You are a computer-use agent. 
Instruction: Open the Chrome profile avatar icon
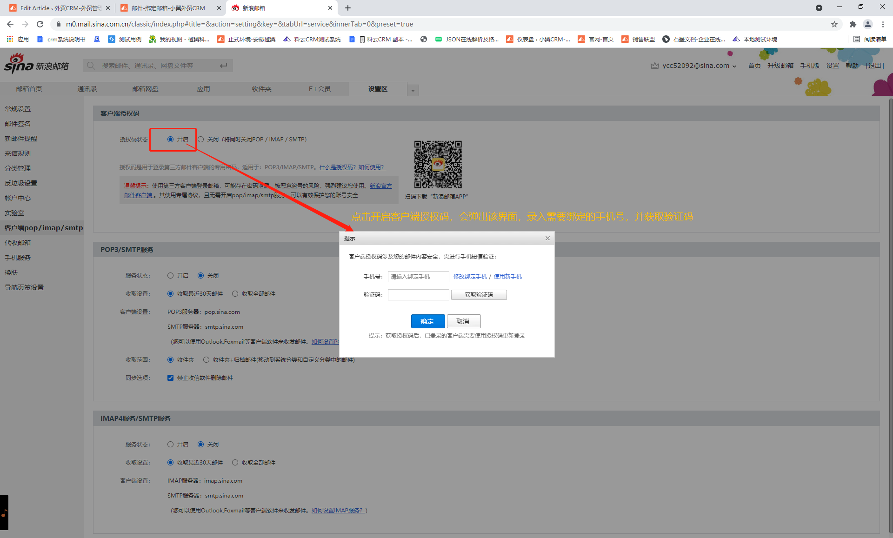(868, 24)
